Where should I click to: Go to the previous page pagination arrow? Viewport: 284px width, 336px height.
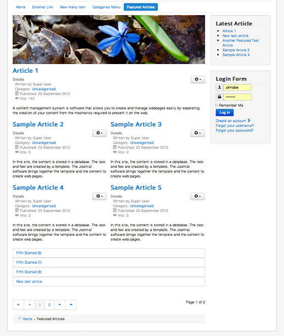[x=29, y=304]
